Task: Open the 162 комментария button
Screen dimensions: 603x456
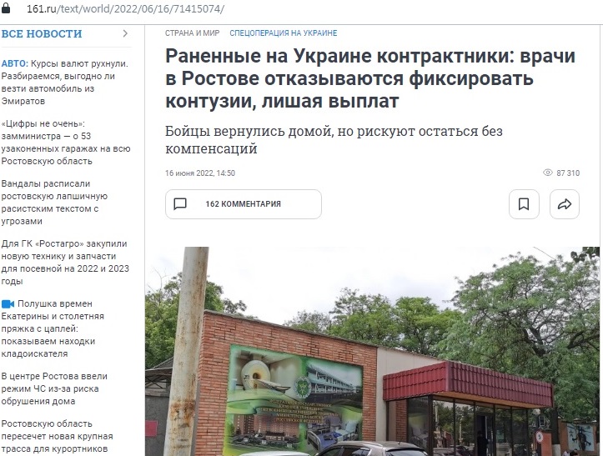Action: (244, 204)
